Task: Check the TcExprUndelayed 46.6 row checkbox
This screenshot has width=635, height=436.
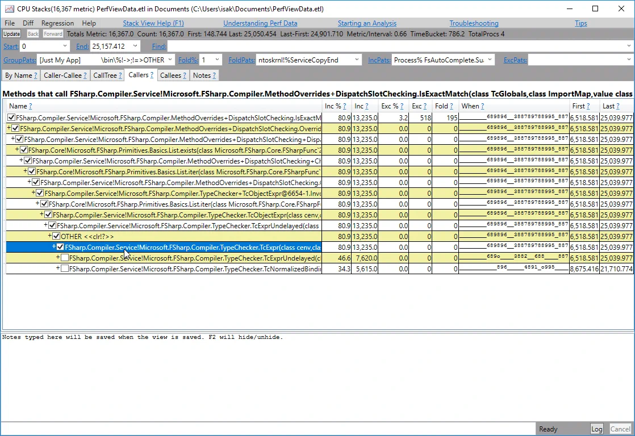Action: point(64,258)
